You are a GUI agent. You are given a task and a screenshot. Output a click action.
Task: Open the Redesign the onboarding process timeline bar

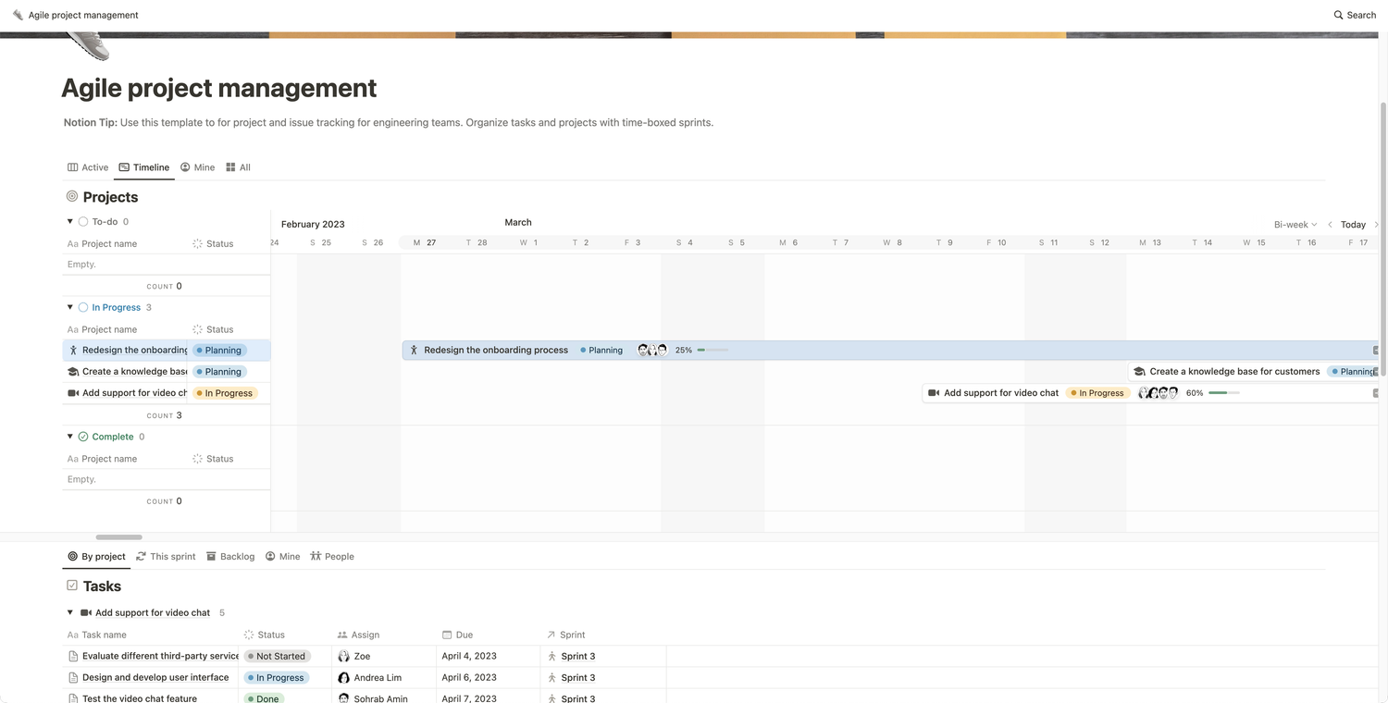(x=890, y=351)
